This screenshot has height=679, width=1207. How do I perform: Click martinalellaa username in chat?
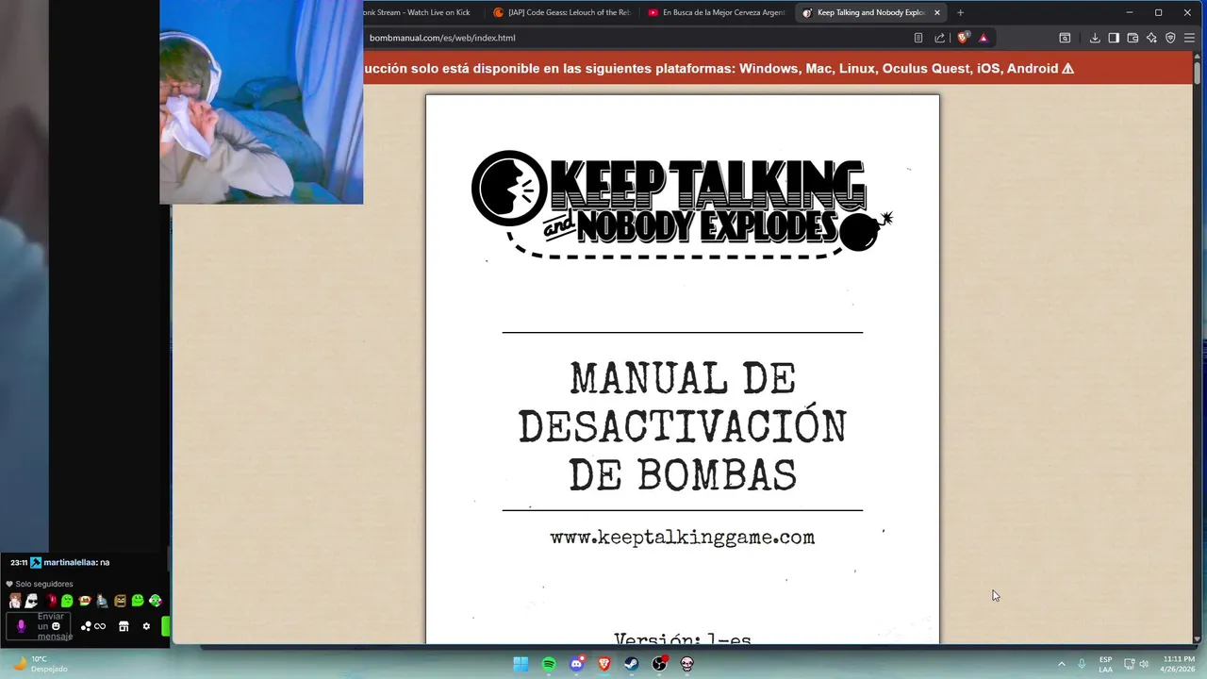[70, 562]
